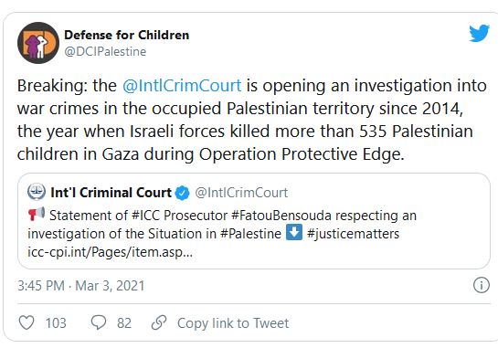Click the red megaphone emoji
498x348 pixels.
pyautogui.click(x=37, y=214)
